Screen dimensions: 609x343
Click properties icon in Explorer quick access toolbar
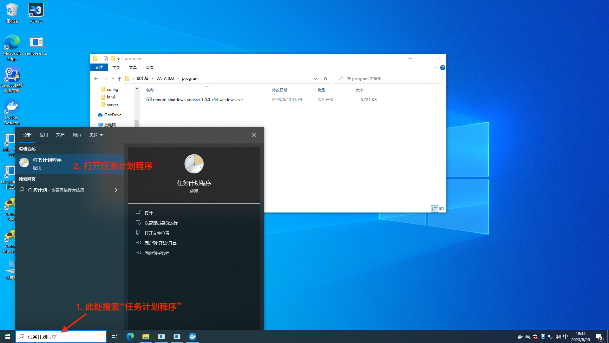[x=106, y=59]
